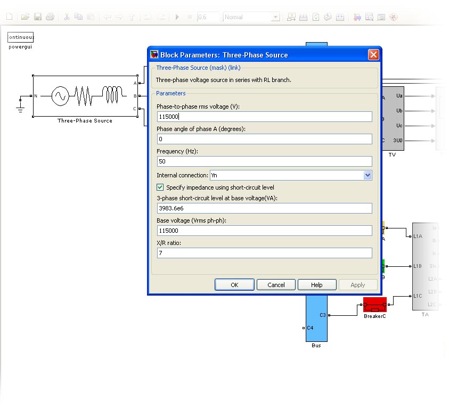Click Cancel in the Block Parameters dialog
This screenshot has height=409, width=449.
pyautogui.click(x=276, y=285)
